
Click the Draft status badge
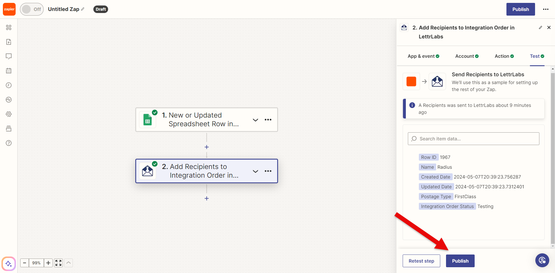101,9
